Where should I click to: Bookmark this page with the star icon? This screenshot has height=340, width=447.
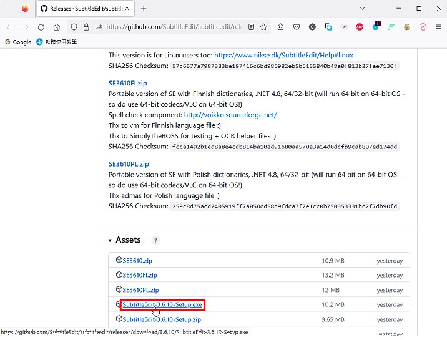tap(264, 27)
